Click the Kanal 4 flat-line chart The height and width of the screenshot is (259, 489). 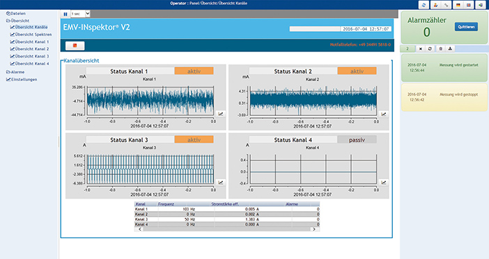click(x=313, y=169)
